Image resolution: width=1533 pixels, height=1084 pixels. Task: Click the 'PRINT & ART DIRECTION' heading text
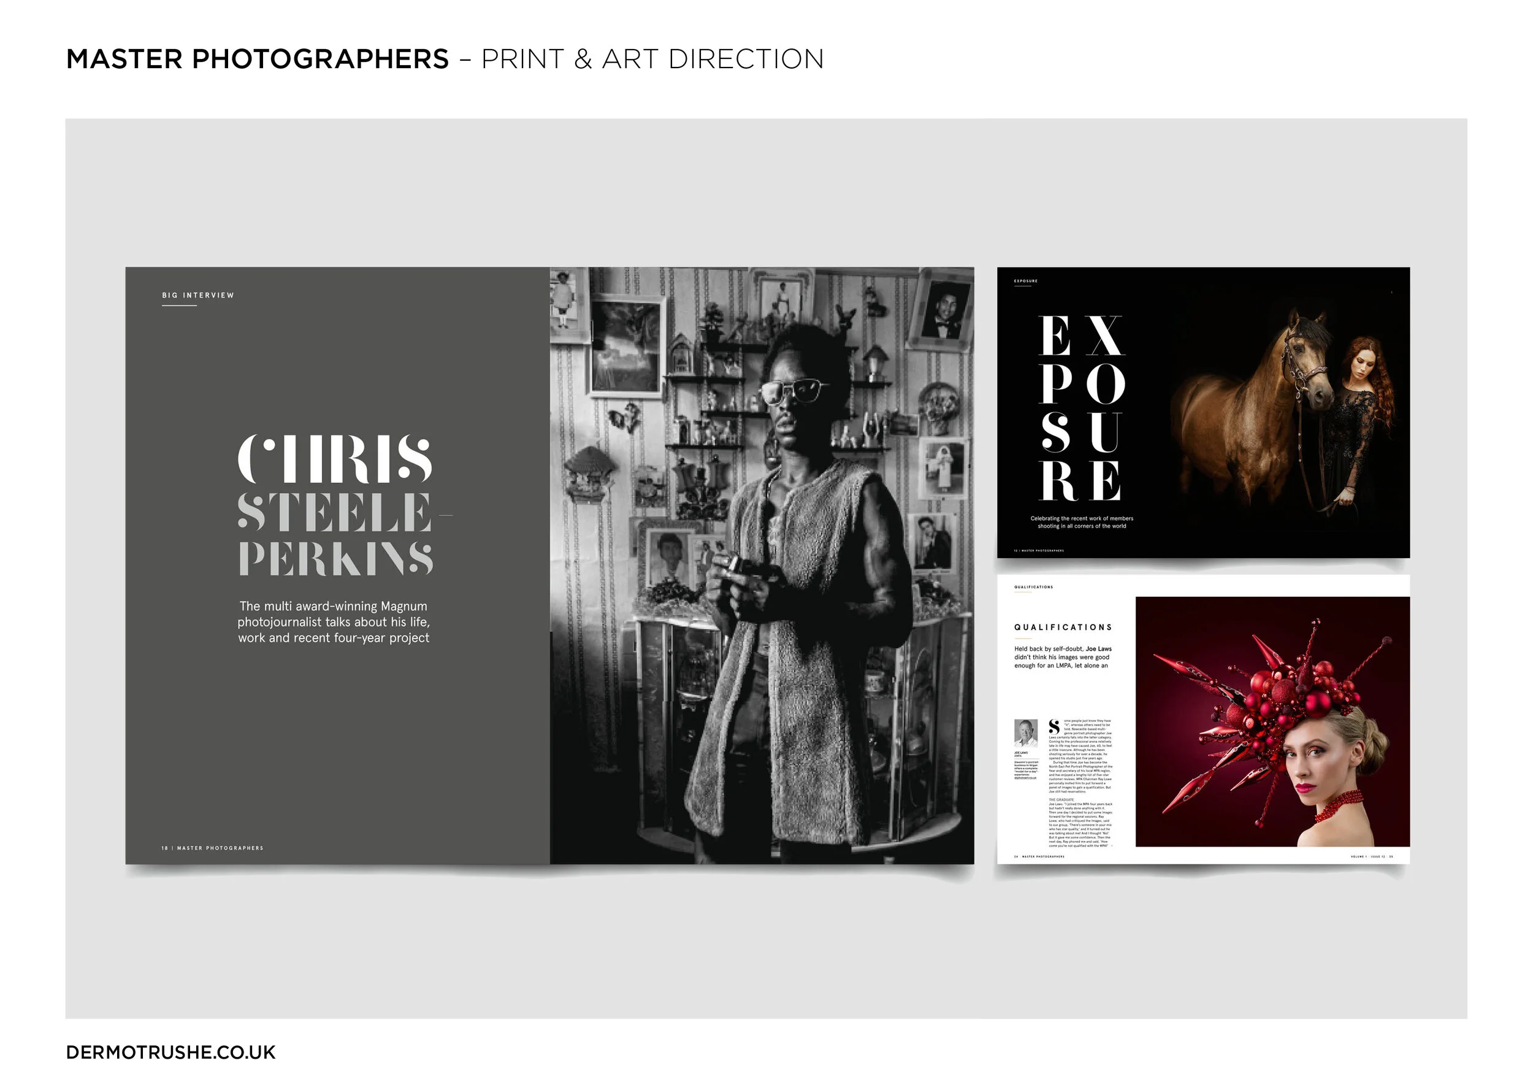(652, 59)
